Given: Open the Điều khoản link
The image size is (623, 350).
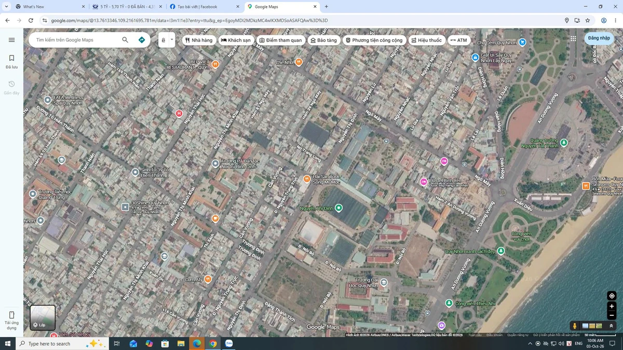Looking at the screenshot, I should [x=494, y=335].
